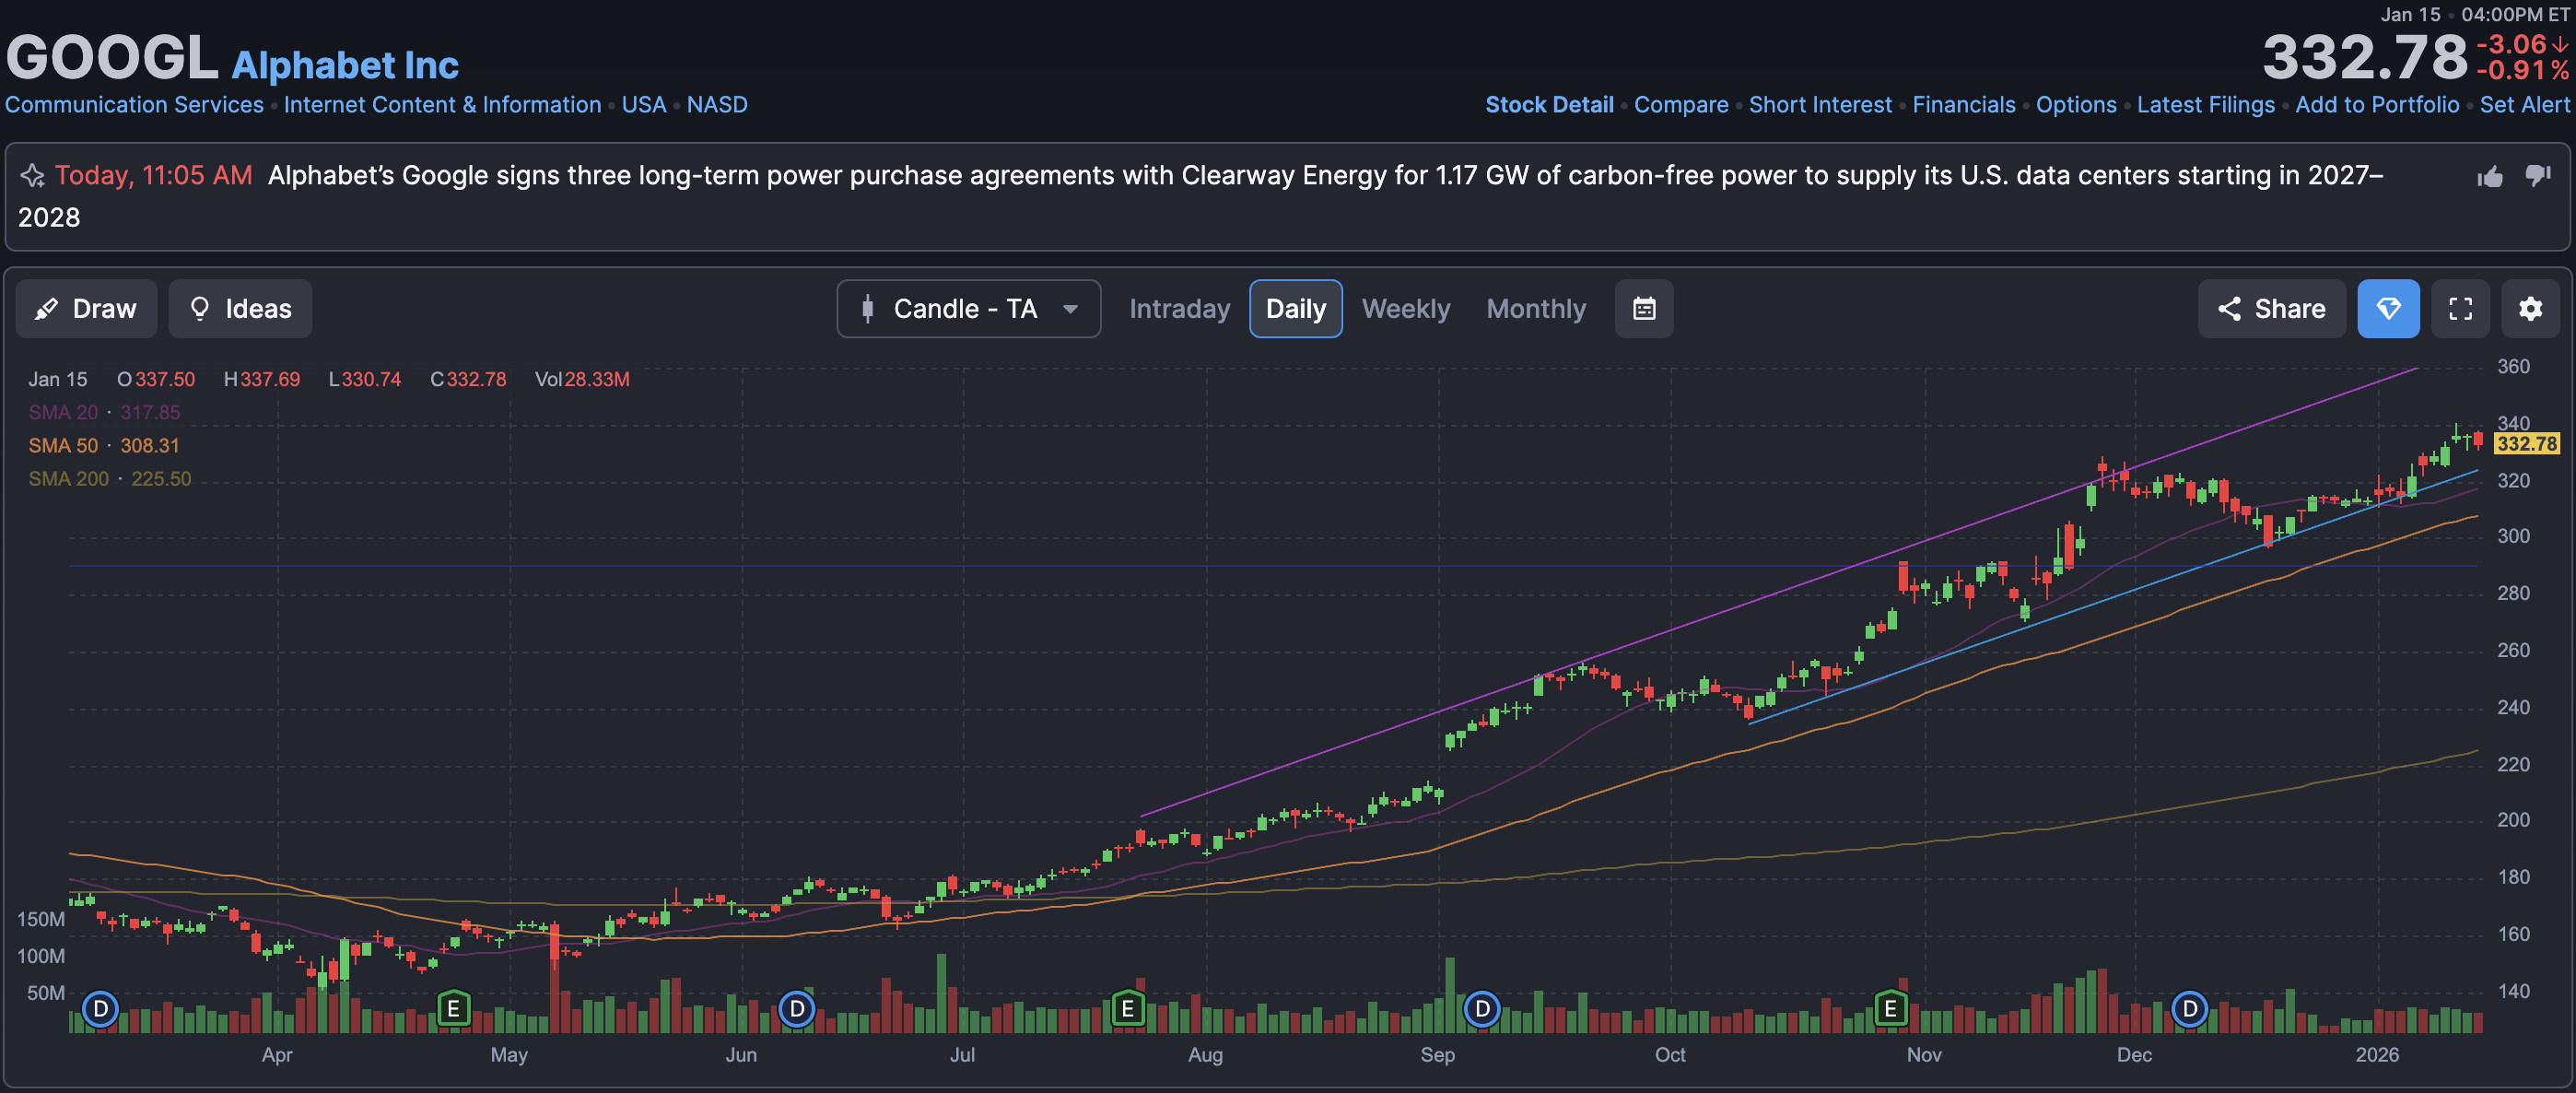Click the dropdown arrow beside Candle - TA
Image resolution: width=2576 pixels, height=1093 pixels.
click(1070, 309)
